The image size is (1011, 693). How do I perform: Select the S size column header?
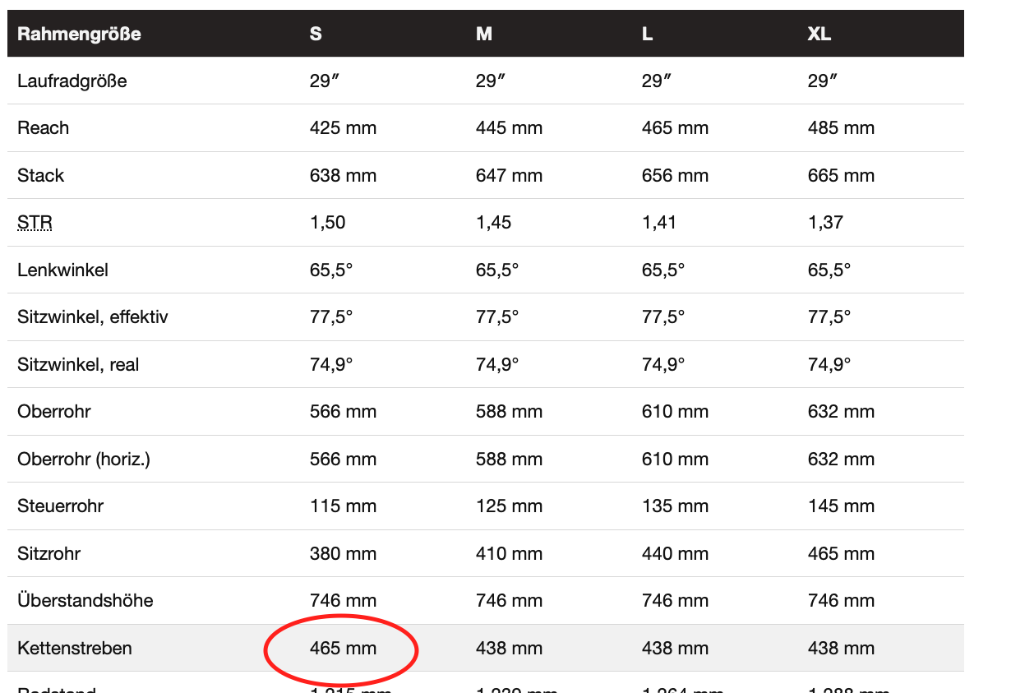tap(316, 34)
